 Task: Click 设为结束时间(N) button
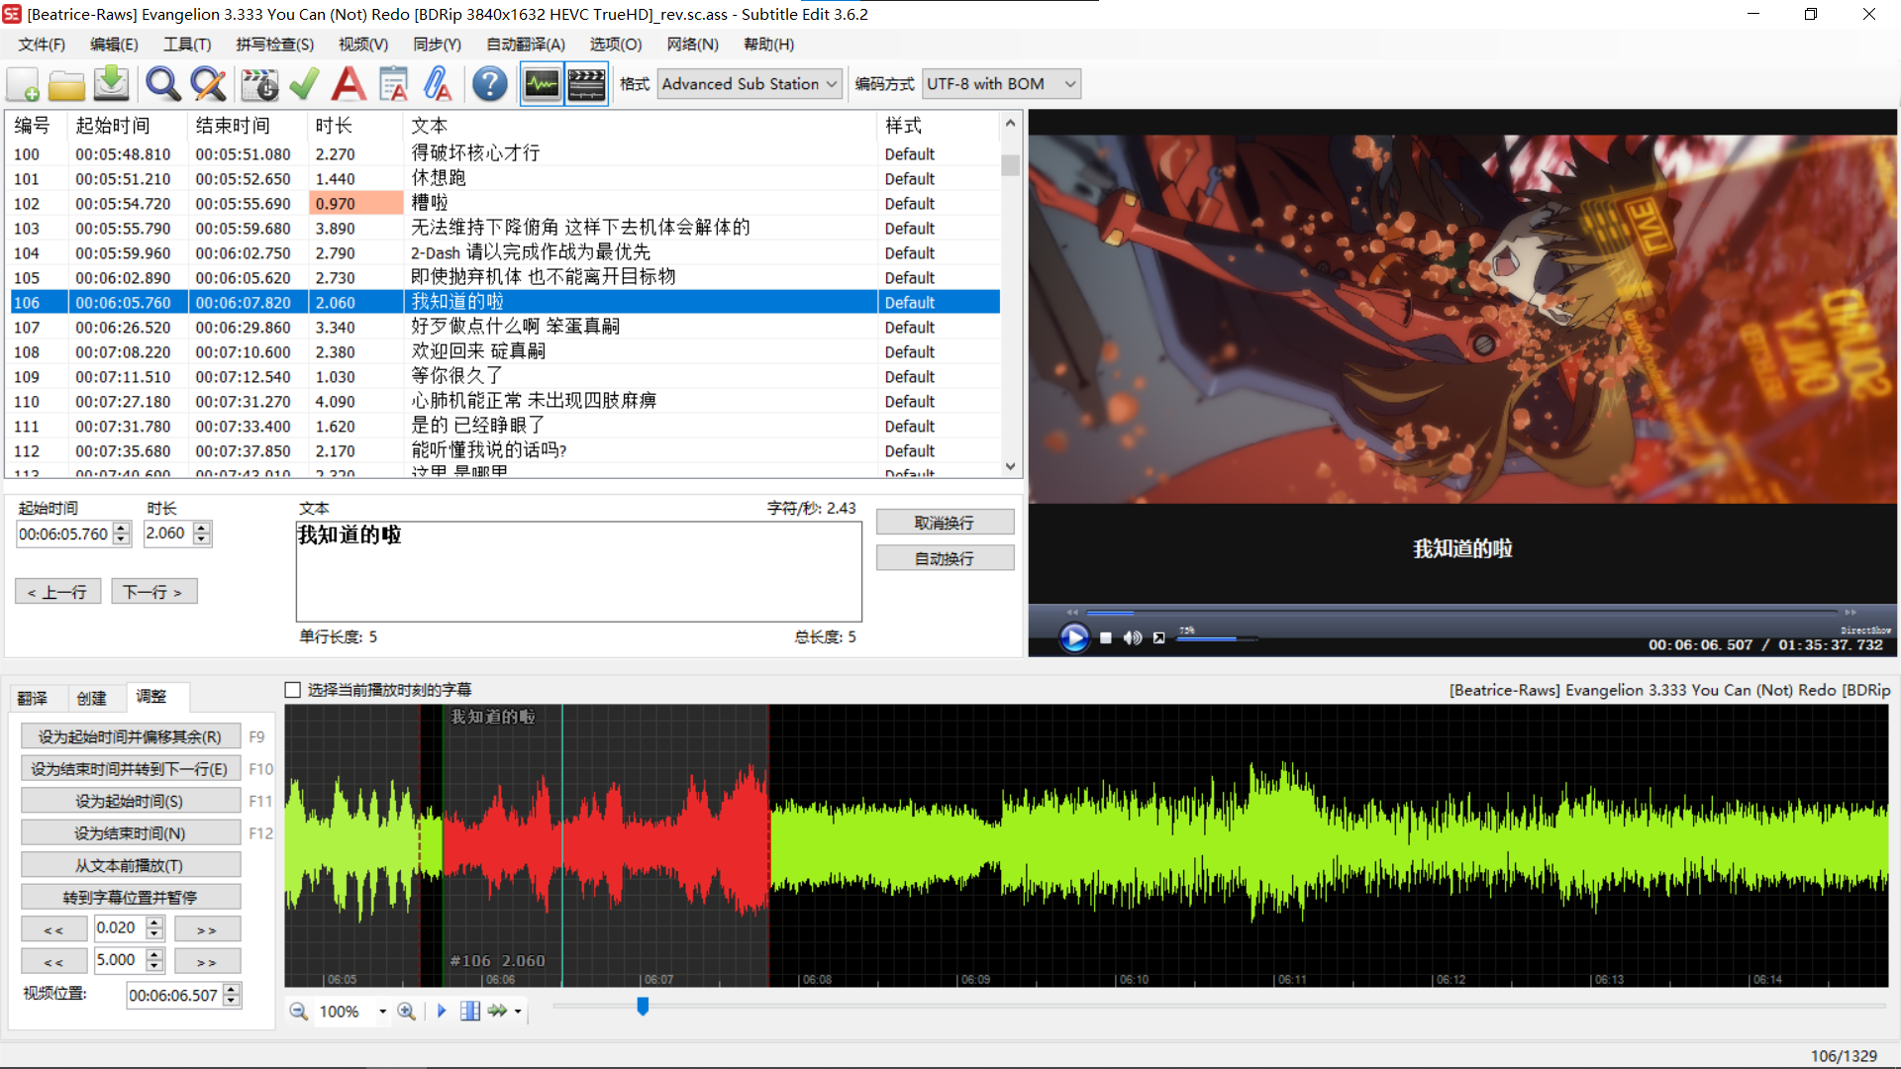(131, 833)
